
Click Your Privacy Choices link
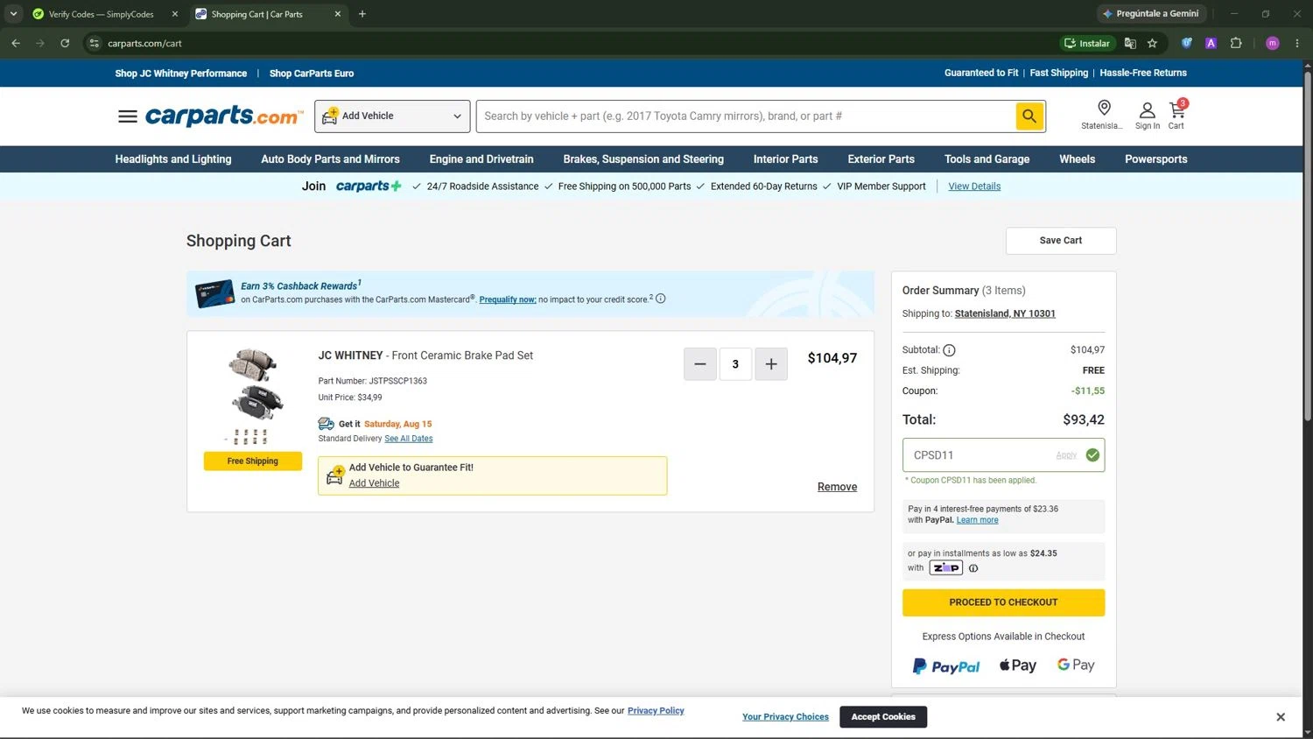785,717
